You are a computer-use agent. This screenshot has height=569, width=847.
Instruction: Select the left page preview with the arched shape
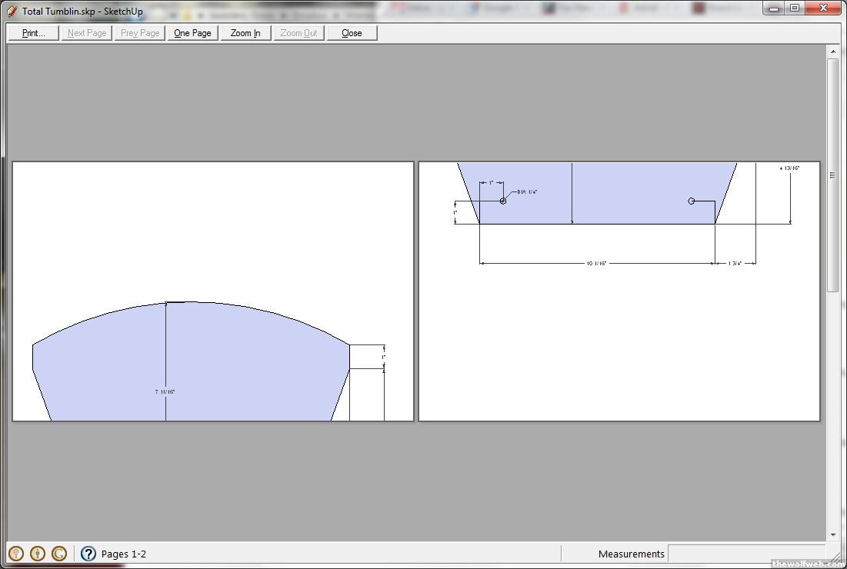point(213,291)
